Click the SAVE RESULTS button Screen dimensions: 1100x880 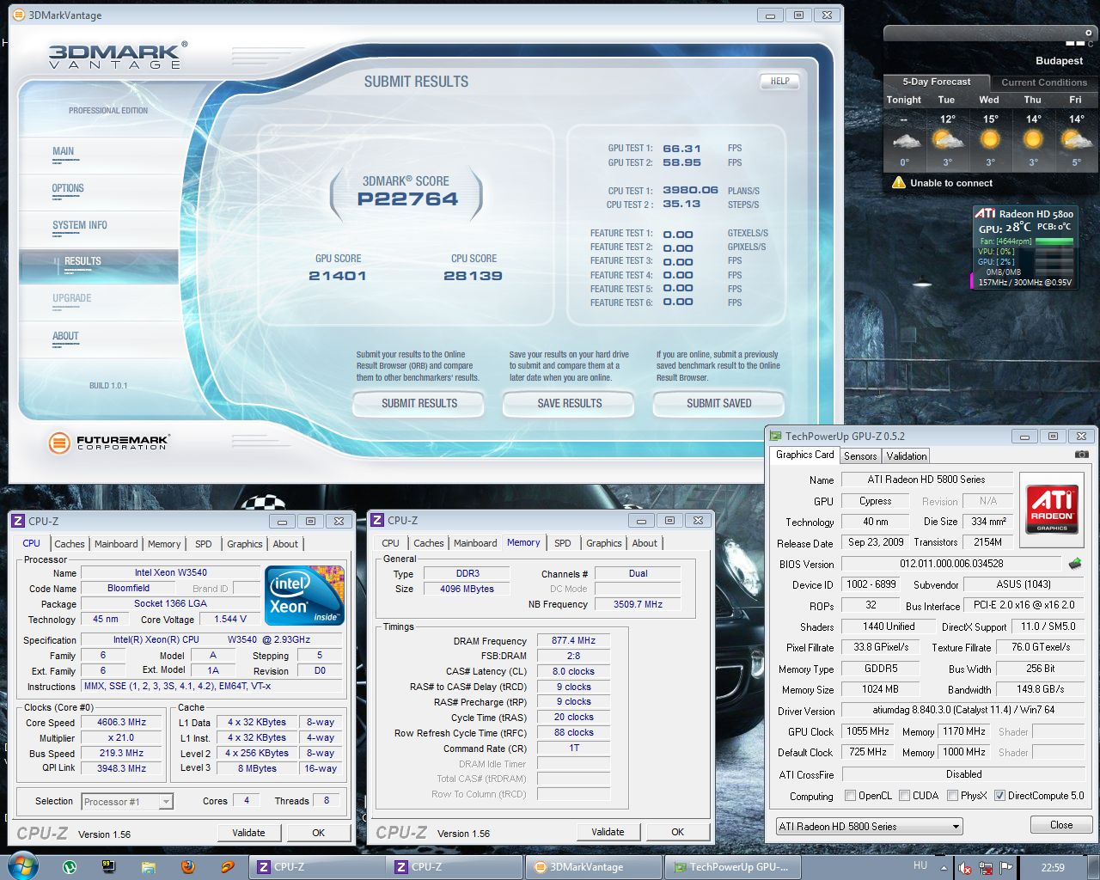(569, 403)
